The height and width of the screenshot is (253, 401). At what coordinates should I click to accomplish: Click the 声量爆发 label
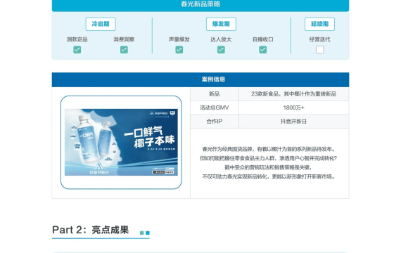[x=179, y=39]
